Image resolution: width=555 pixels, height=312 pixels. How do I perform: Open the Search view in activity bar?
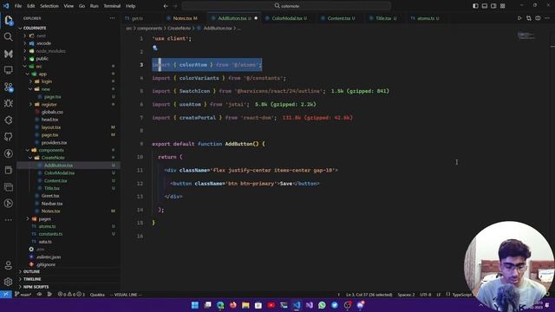pos(8,36)
